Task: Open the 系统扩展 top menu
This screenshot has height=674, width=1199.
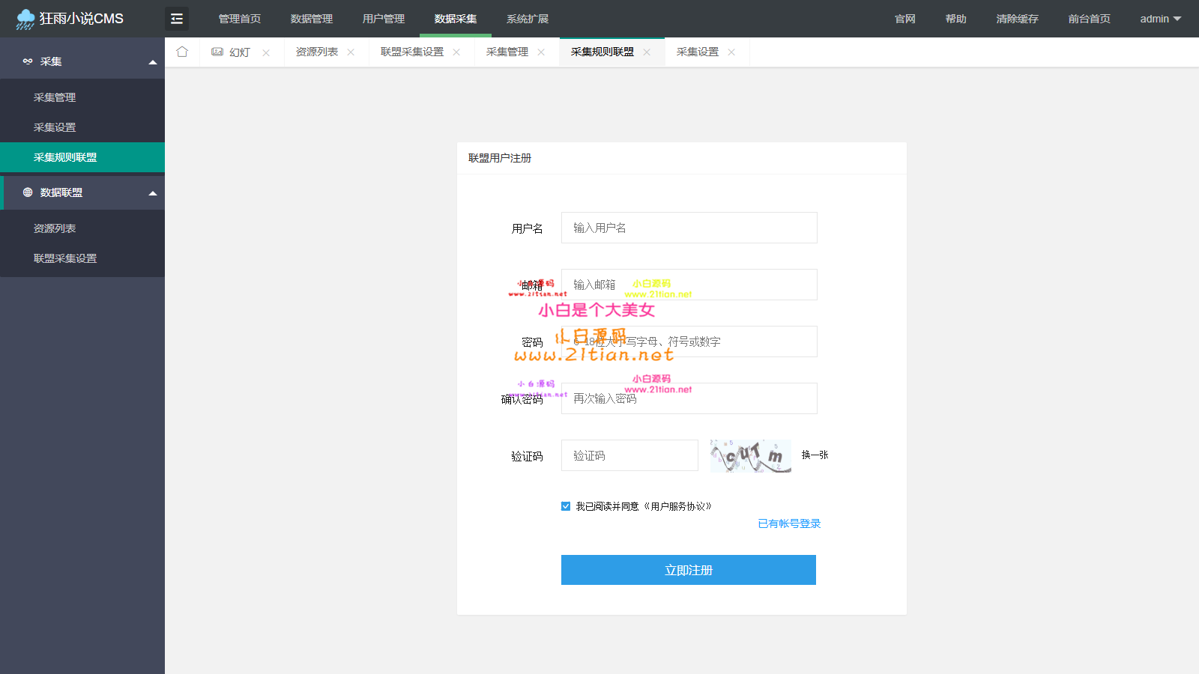Action: pos(527,19)
